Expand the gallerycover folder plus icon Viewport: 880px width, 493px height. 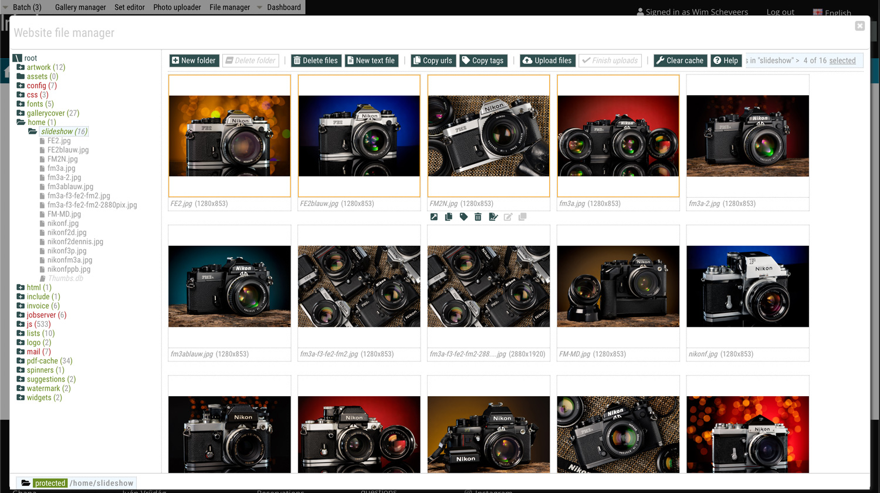21,113
